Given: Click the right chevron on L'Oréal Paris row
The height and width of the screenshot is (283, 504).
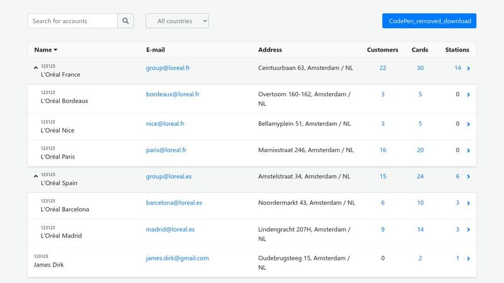Looking at the screenshot, I should click(468, 151).
